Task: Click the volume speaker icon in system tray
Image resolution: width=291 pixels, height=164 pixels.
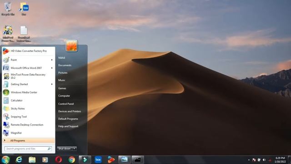Action: (264, 160)
